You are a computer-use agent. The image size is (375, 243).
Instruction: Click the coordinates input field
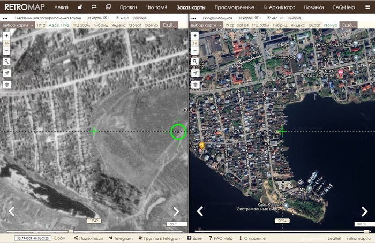tap(32, 238)
